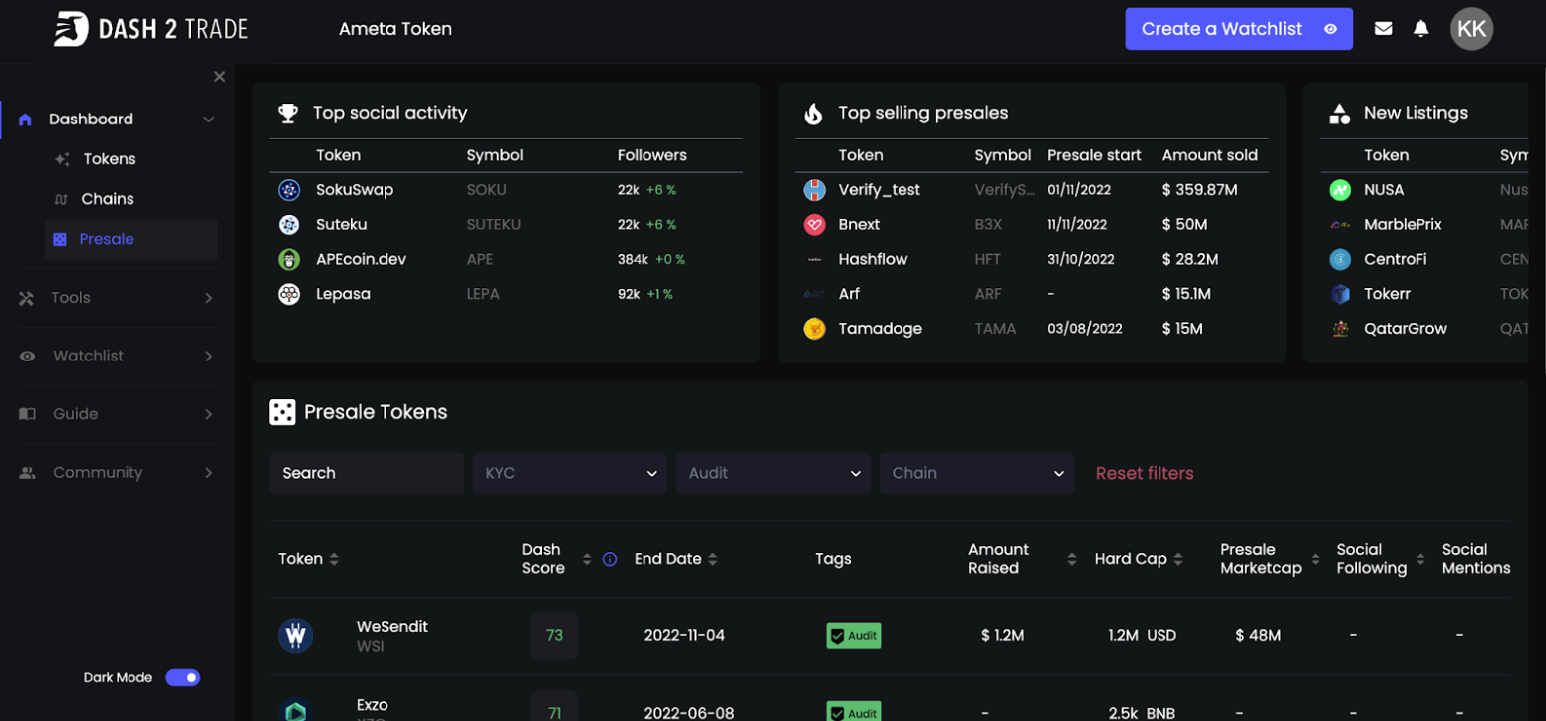Click the trophy icon beside Top social activity
1546x721 pixels.
288,113
